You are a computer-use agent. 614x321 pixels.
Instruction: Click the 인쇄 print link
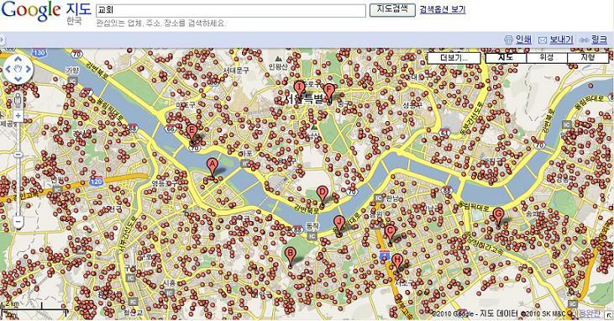(523, 39)
